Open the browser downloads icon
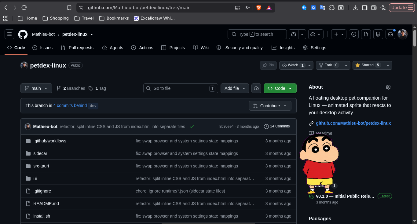The width and height of the screenshot is (417, 224). pos(355,8)
